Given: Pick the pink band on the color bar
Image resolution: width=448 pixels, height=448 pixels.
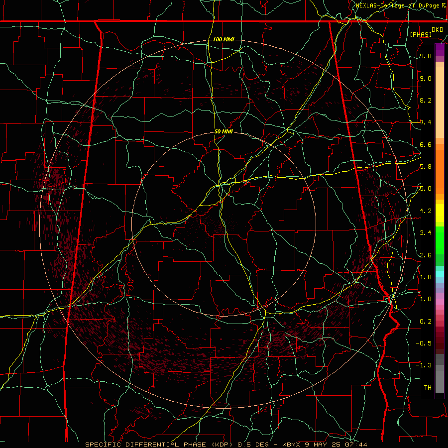Looking at the screenshot, I should (440, 302).
